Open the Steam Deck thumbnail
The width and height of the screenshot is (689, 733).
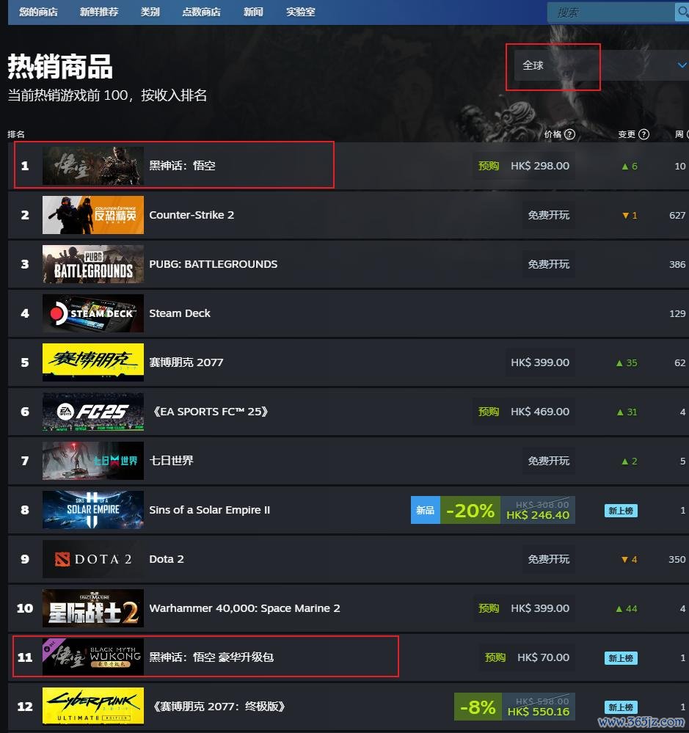coord(93,313)
